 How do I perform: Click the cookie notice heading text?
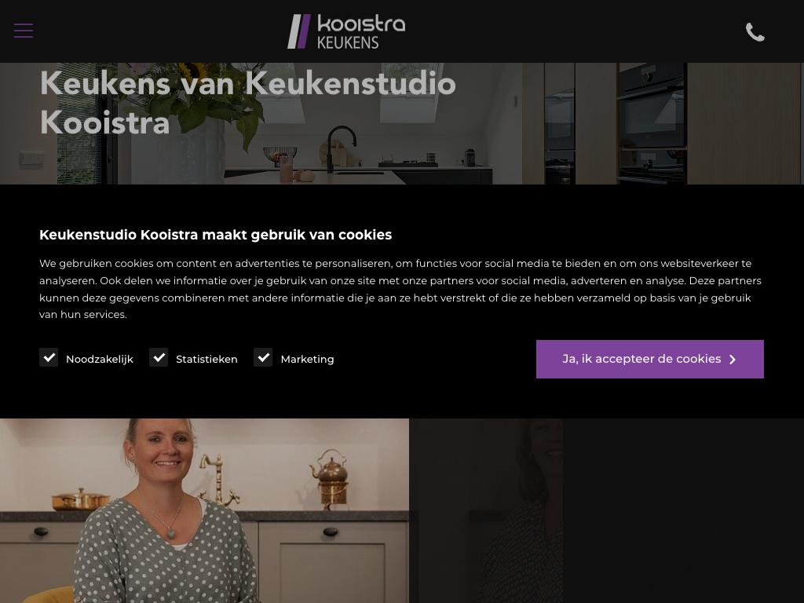tap(215, 235)
